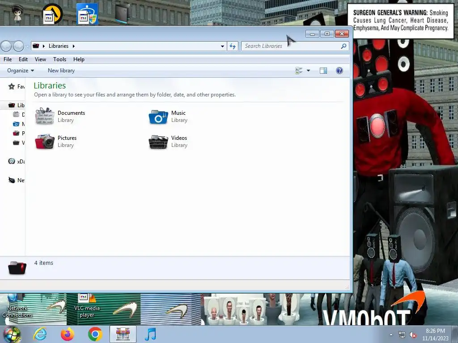458x343 pixels.
Task: Click the search magnifier icon
Action: point(343,46)
